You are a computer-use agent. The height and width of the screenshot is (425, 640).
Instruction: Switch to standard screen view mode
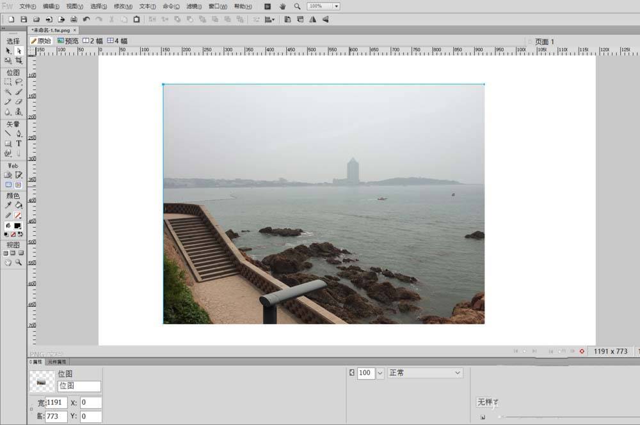coord(6,253)
